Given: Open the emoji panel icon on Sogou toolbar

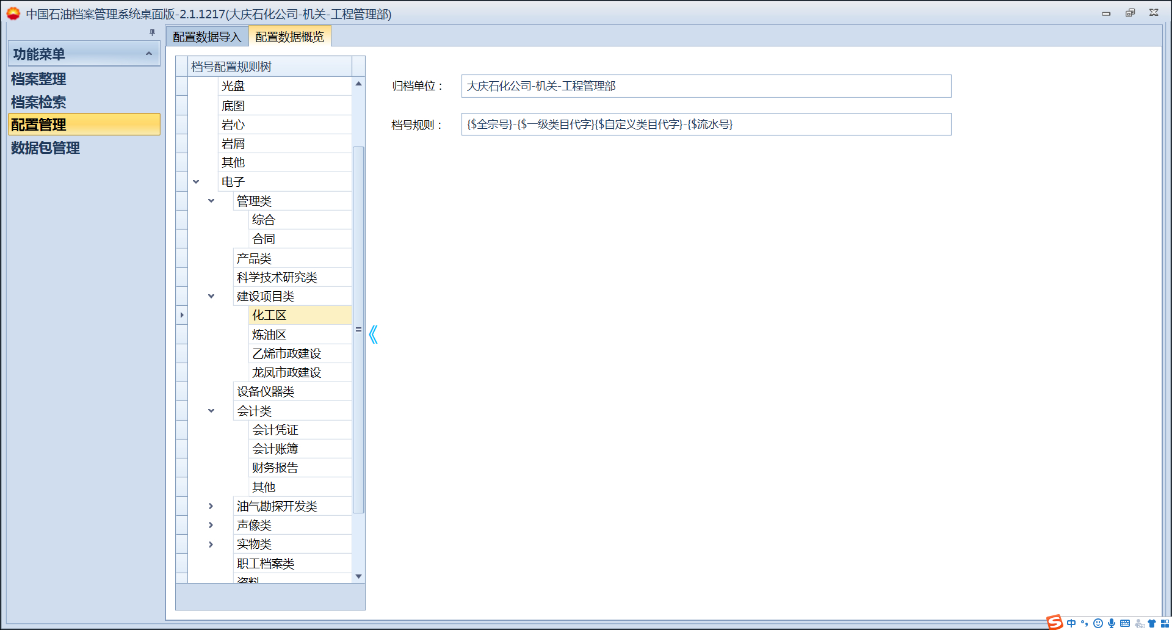Looking at the screenshot, I should [x=1099, y=623].
